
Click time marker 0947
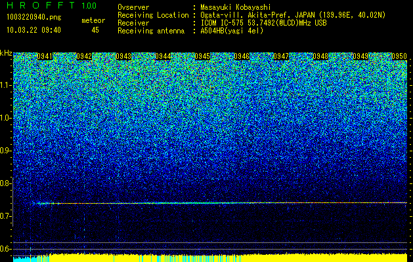point(281,56)
